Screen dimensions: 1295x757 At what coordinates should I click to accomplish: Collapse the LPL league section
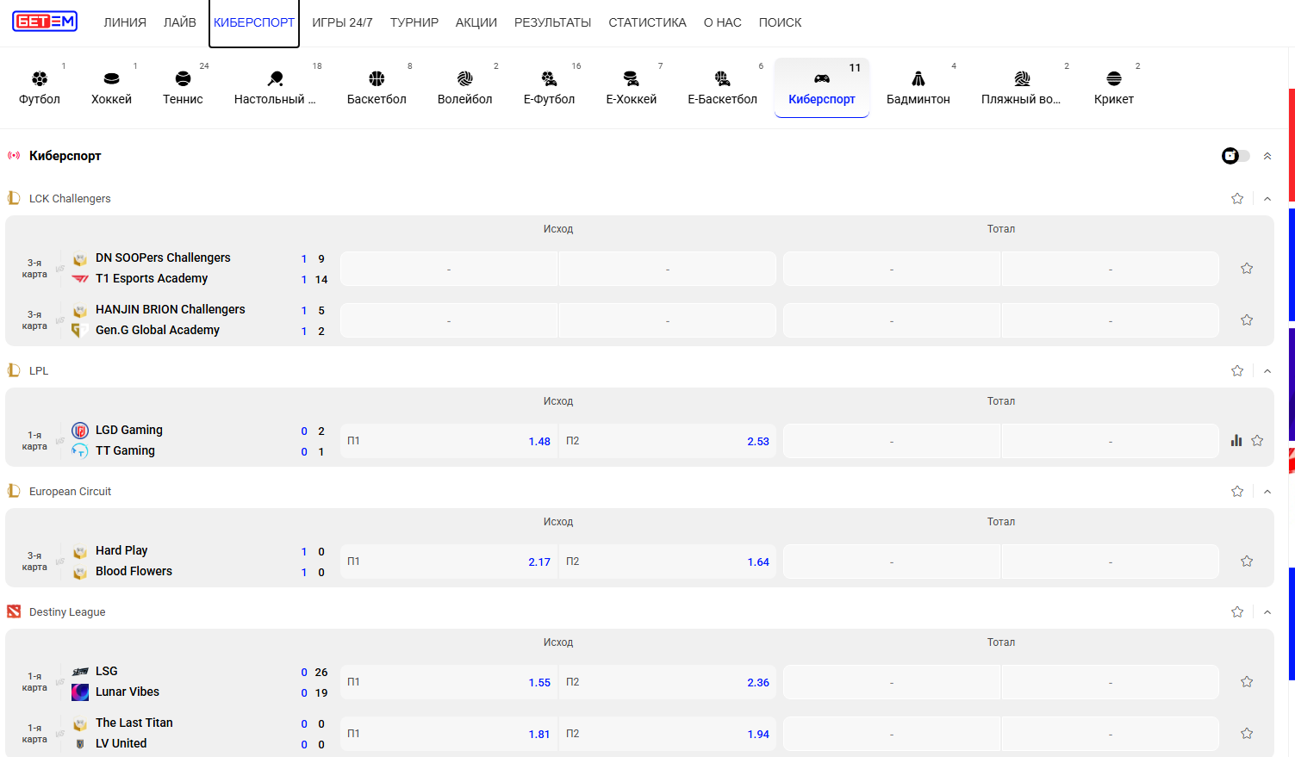pyautogui.click(x=1267, y=371)
